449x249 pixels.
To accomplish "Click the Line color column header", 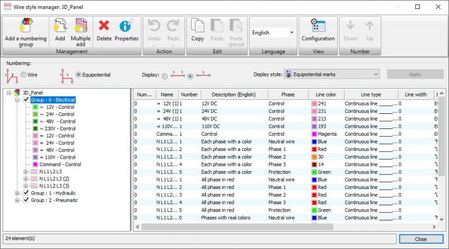I will click(326, 95).
